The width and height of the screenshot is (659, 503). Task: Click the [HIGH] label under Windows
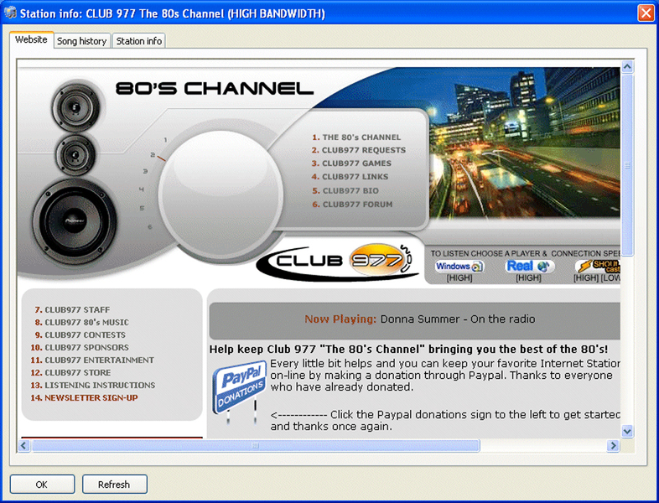(x=459, y=278)
